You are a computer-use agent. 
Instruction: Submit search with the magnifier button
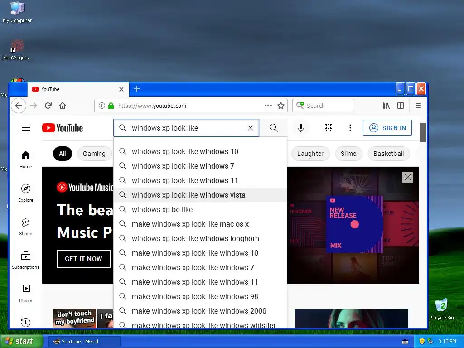tap(273, 128)
